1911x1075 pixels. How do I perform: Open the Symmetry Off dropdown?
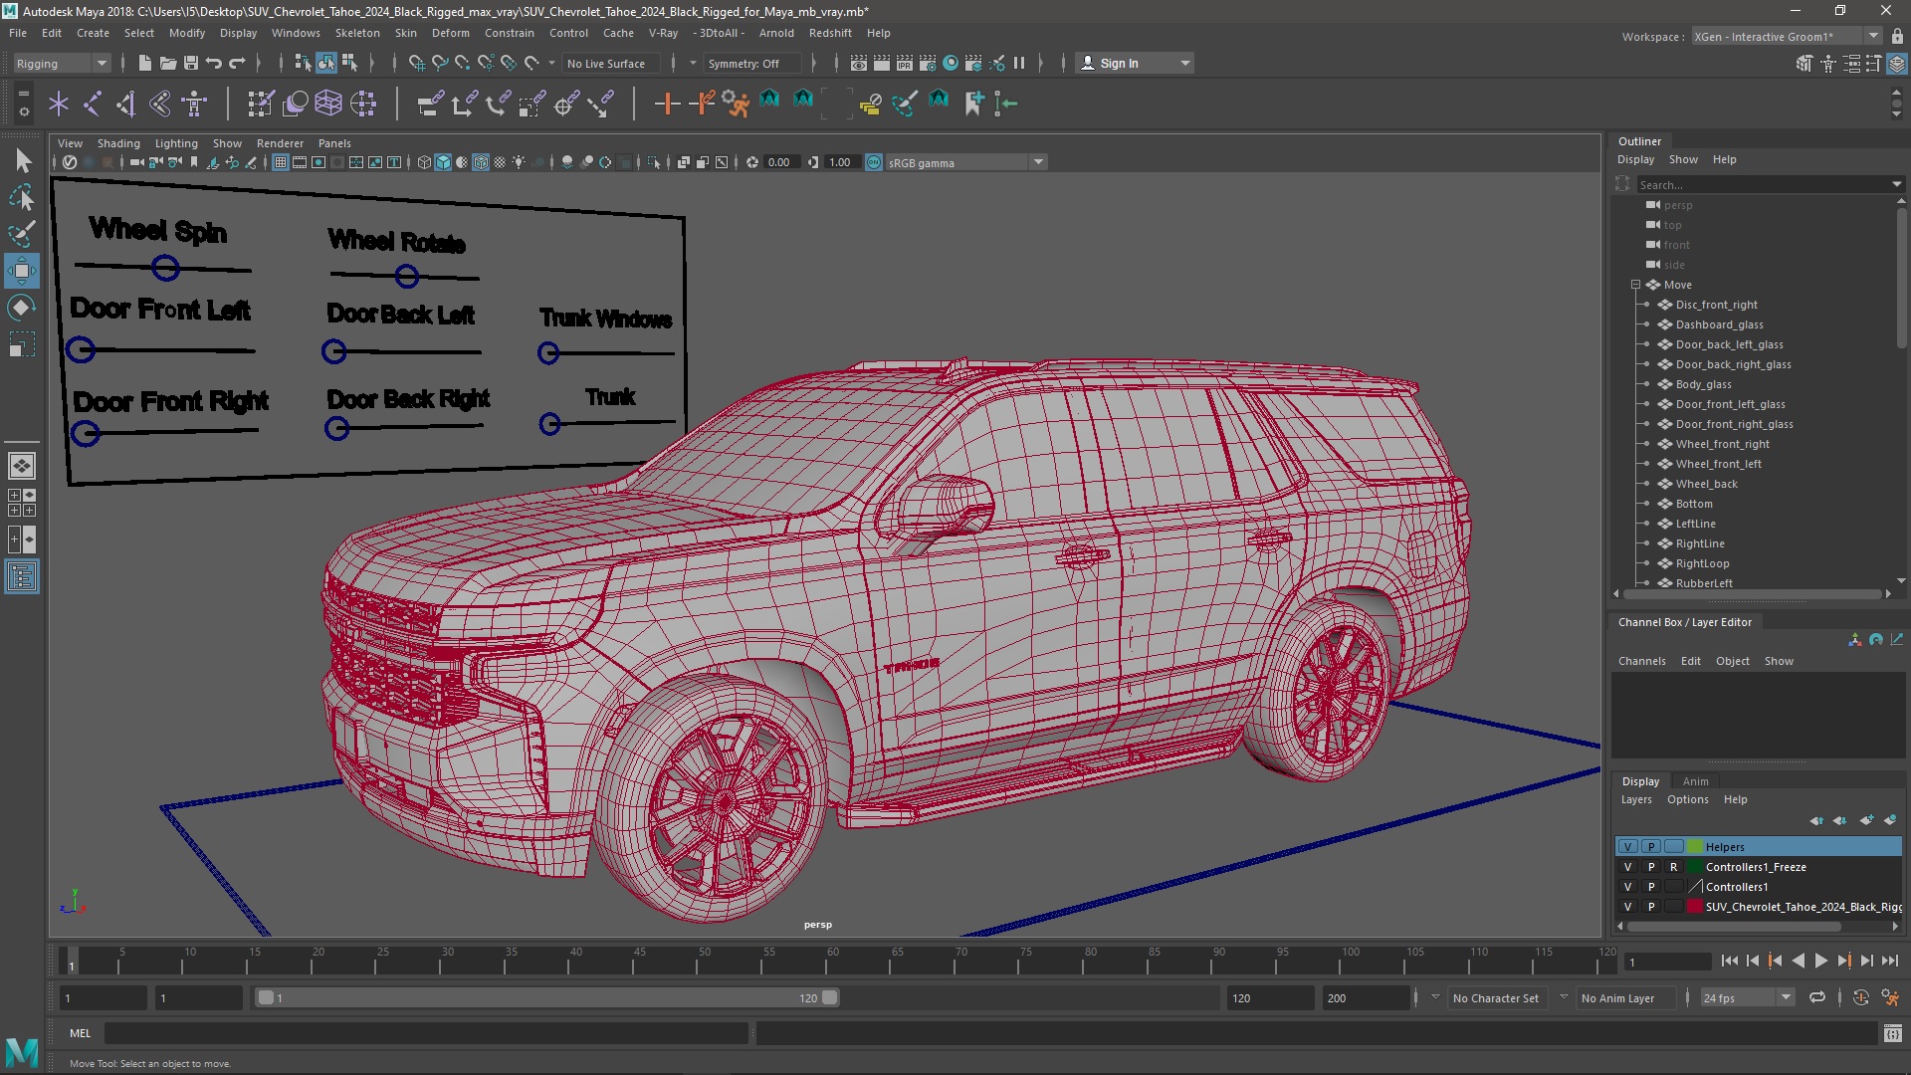[x=753, y=63]
